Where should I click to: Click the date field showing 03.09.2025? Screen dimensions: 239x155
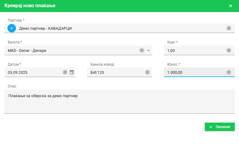[33, 72]
